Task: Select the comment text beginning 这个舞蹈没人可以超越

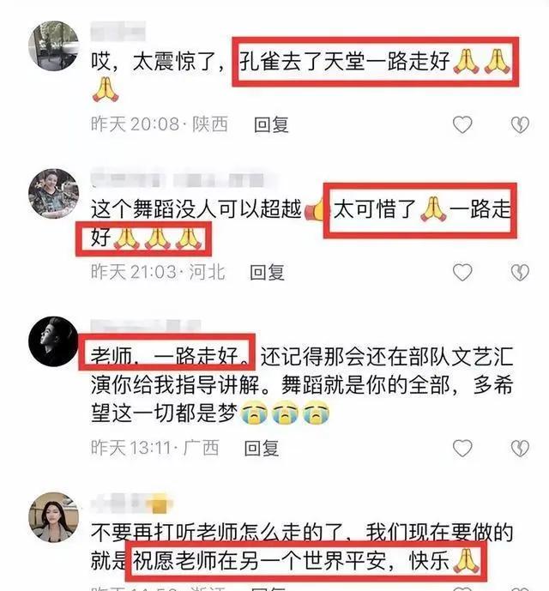Action: tap(302, 223)
